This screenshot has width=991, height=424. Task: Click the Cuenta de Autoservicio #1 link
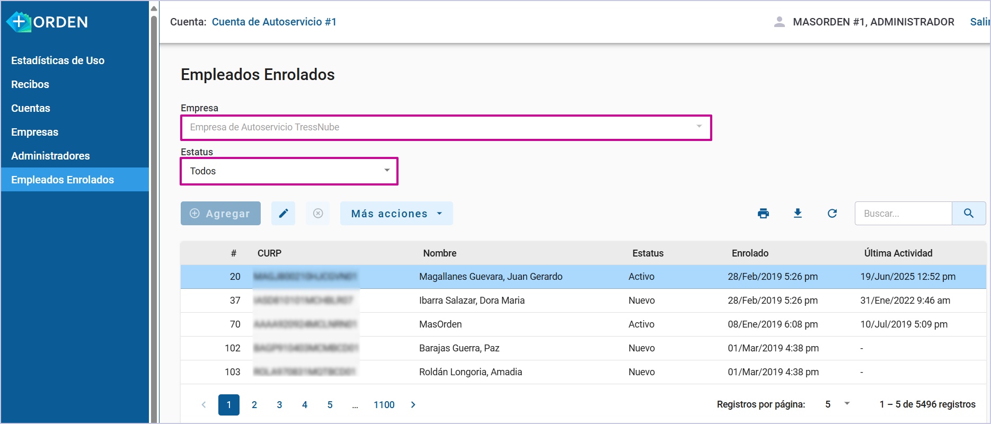[274, 22]
